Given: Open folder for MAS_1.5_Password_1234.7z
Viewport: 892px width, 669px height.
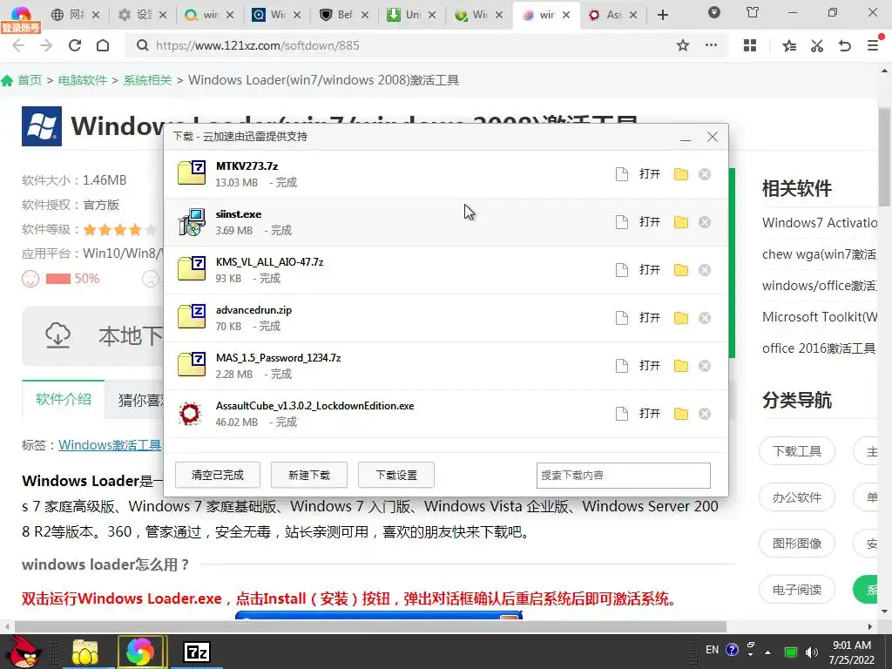Looking at the screenshot, I should tap(681, 365).
